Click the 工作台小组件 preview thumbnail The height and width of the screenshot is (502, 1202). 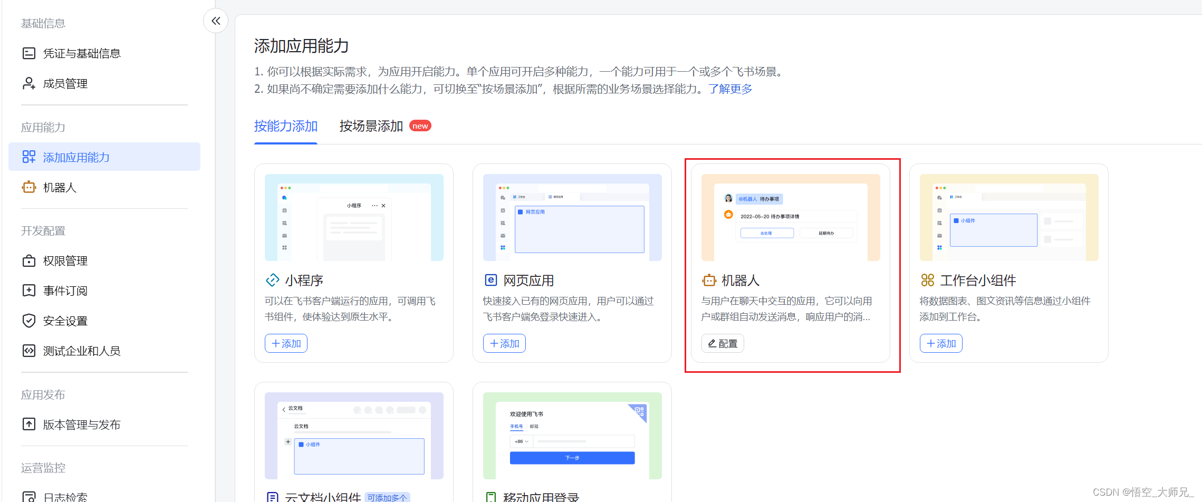pyautogui.click(x=1009, y=217)
